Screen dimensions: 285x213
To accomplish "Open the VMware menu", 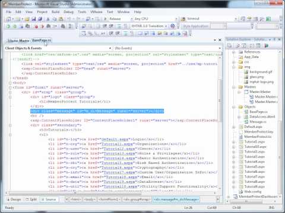I will tap(96, 12).
